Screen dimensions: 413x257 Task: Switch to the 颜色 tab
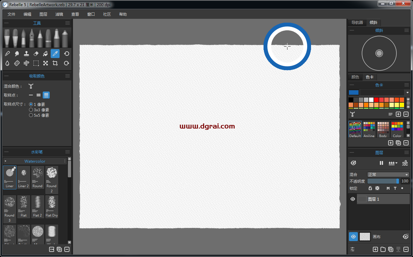[355, 77]
